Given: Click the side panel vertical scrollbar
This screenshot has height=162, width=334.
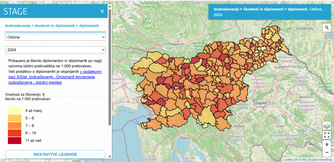Looking at the screenshot, I should point(110,65).
